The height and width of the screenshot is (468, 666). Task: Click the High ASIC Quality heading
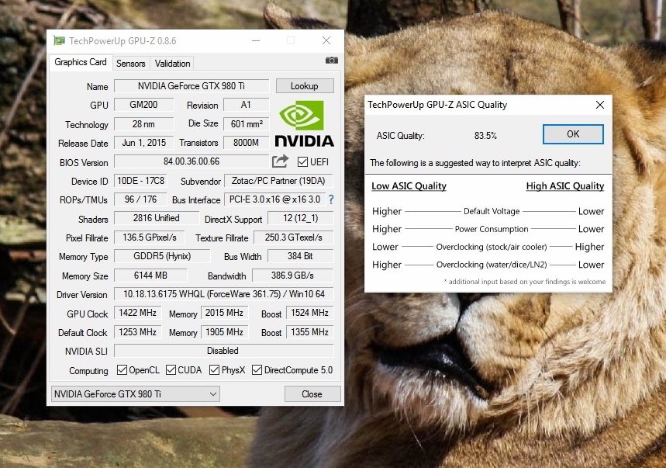pos(565,186)
